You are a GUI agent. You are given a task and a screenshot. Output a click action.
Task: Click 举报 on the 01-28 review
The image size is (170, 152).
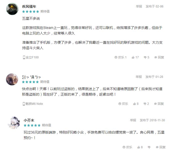(139, 77)
